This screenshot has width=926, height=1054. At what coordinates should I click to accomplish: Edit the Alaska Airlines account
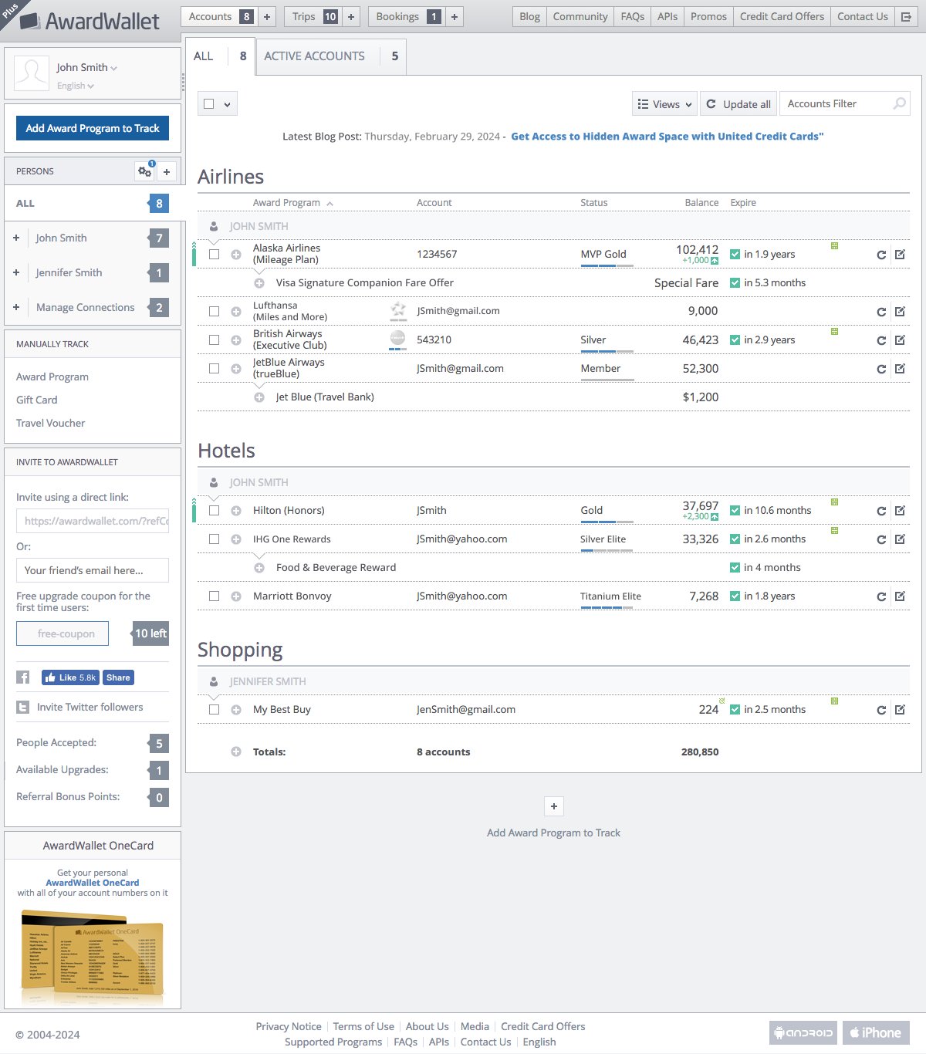pos(900,255)
